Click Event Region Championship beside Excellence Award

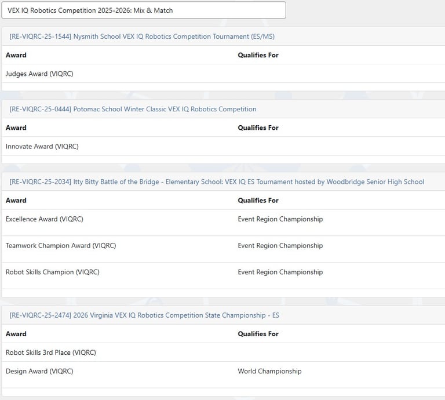point(280,219)
